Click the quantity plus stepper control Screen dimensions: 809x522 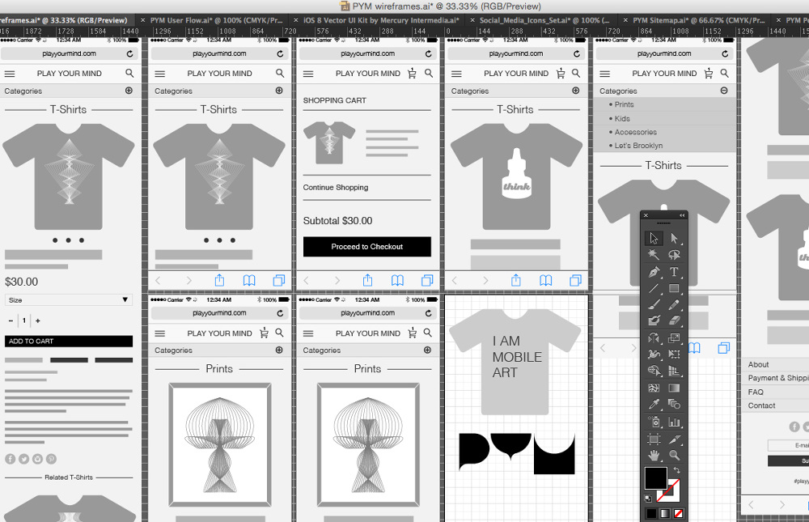coord(38,320)
